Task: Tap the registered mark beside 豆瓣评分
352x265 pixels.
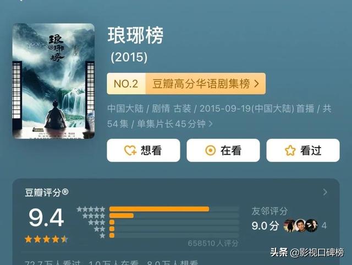Action: (65, 192)
